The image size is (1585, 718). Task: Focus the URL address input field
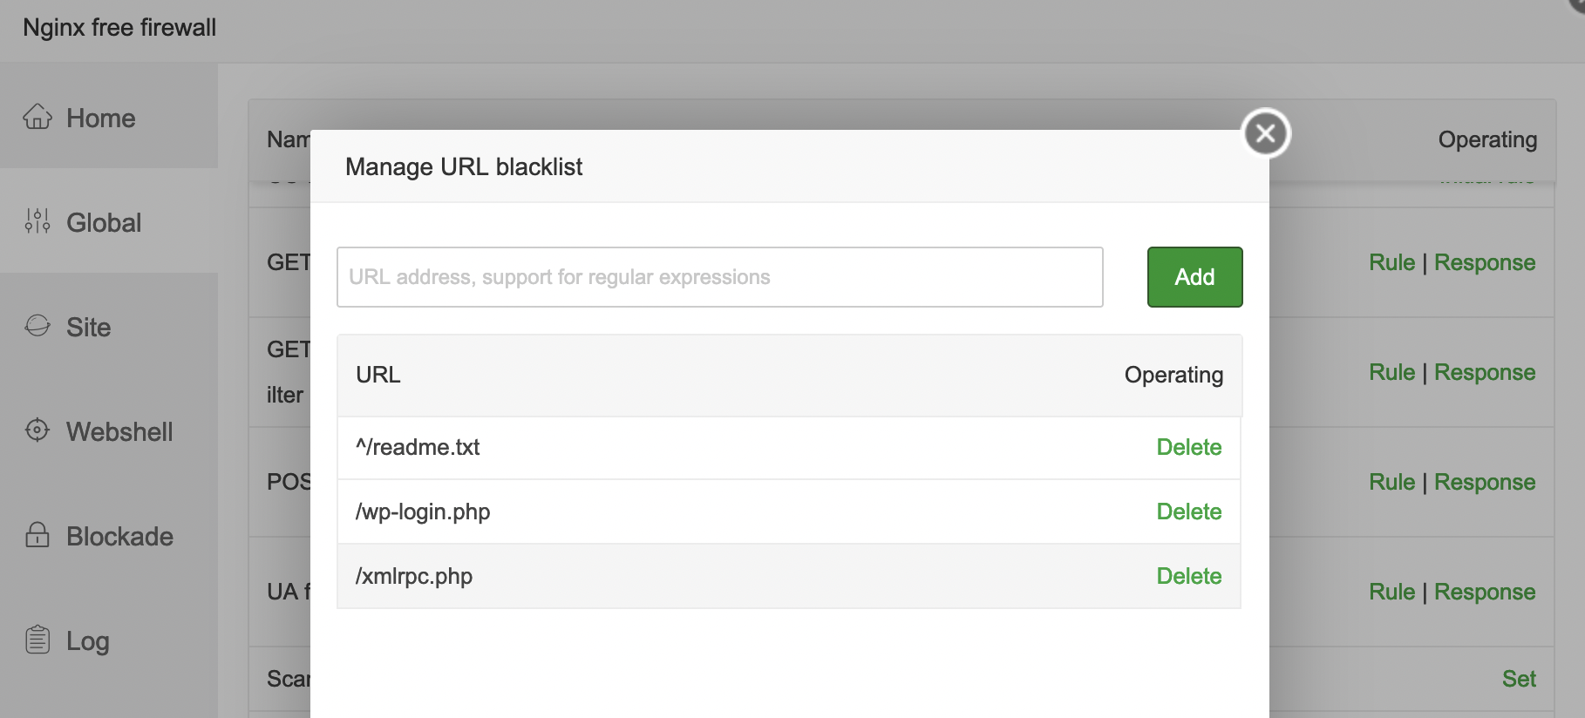[719, 277]
